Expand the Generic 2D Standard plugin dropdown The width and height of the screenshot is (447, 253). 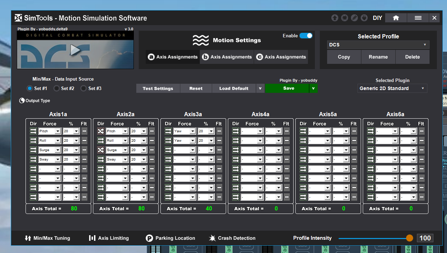392,88
